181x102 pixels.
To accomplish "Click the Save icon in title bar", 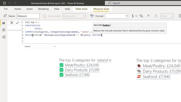I will 5,3.
